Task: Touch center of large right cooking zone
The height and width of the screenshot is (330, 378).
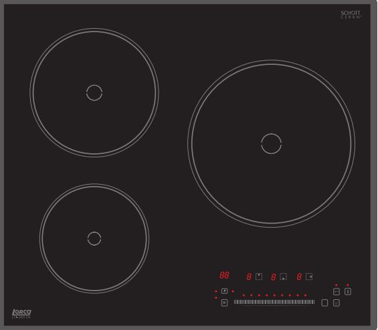Action: pos(271,143)
